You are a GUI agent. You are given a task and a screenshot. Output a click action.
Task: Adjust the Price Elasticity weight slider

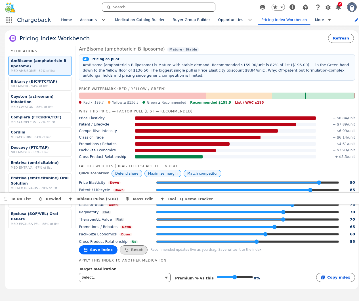click(x=247, y=183)
